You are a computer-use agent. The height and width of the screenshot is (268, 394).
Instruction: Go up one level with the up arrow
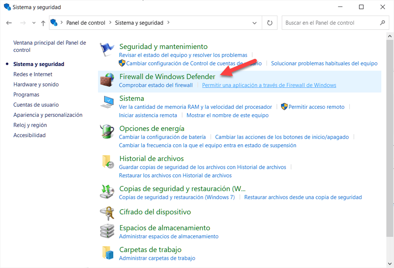43,23
